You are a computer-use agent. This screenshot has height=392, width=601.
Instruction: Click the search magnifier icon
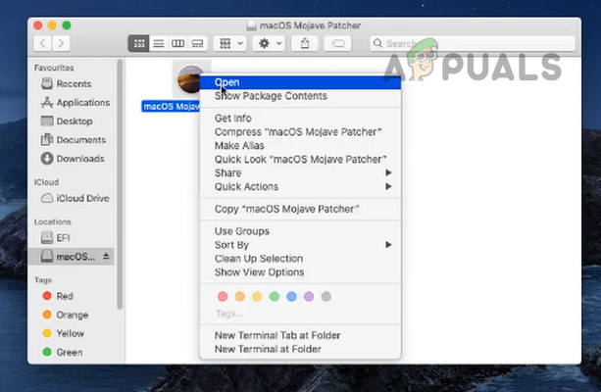coord(377,43)
